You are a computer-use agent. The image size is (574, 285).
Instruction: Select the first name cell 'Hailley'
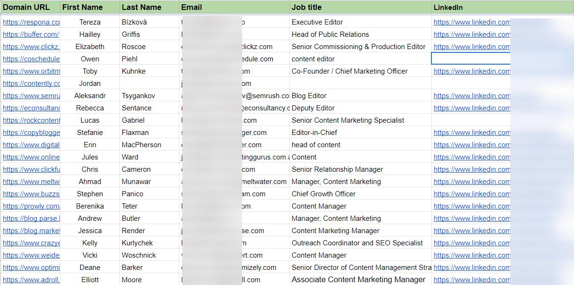90,34
